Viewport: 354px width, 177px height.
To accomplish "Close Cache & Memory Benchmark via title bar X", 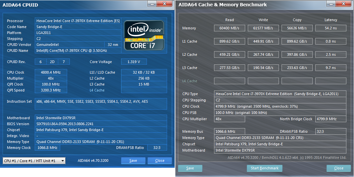I will tap(343, 4).
